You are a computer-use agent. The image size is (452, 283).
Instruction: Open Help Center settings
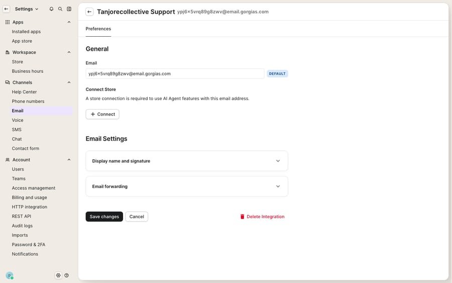click(24, 92)
